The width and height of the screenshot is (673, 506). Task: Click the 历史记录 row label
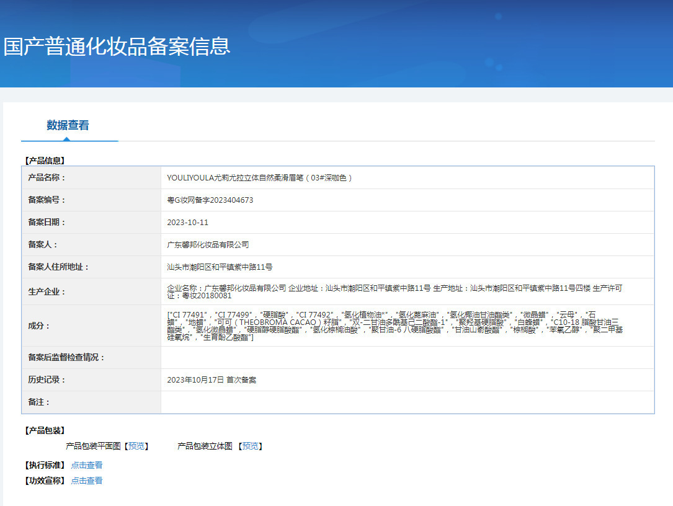[47, 380]
